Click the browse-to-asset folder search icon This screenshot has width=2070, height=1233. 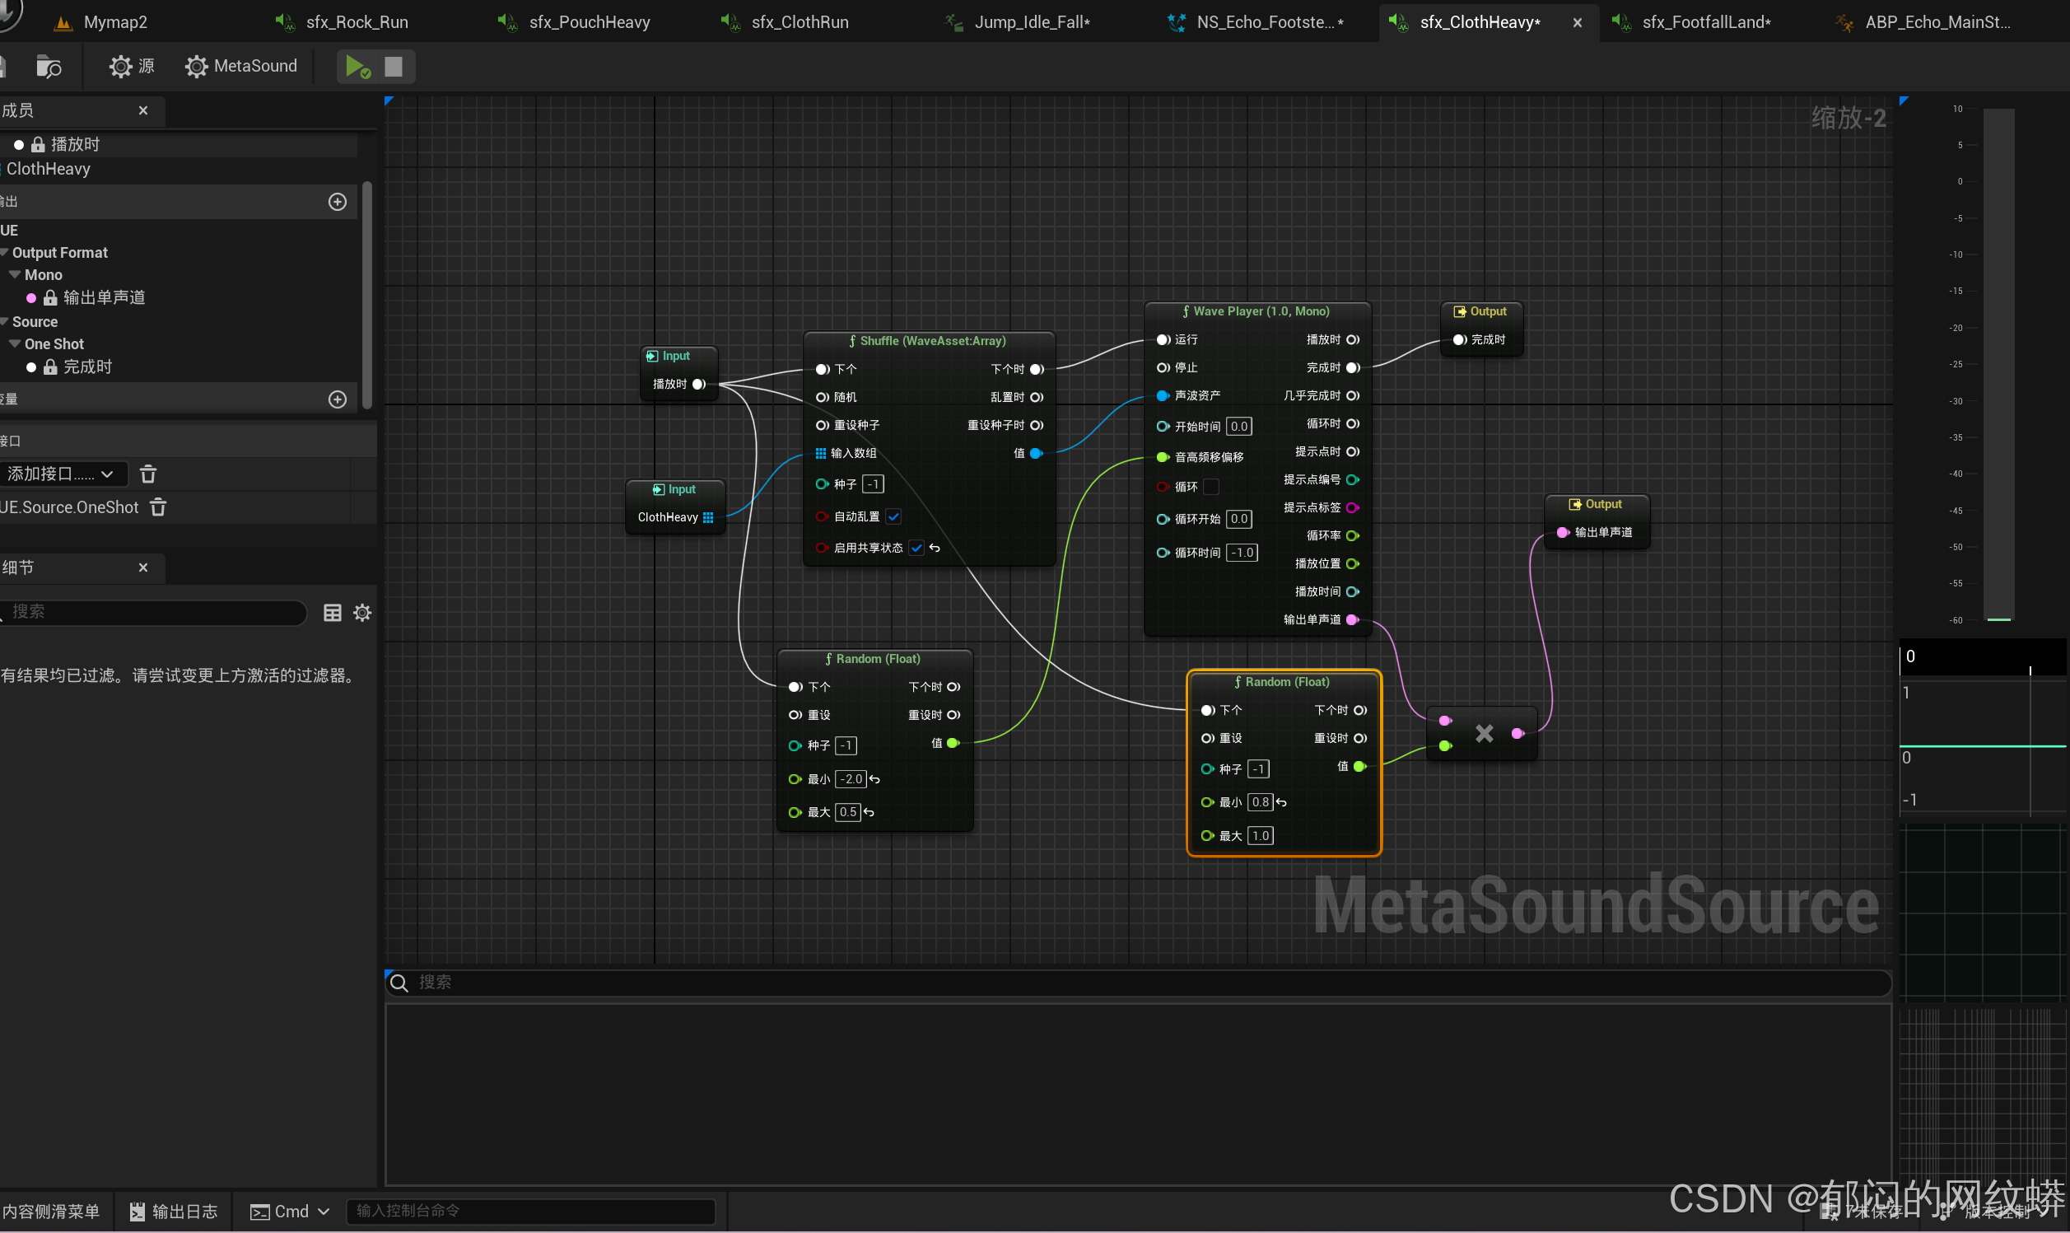(x=49, y=67)
